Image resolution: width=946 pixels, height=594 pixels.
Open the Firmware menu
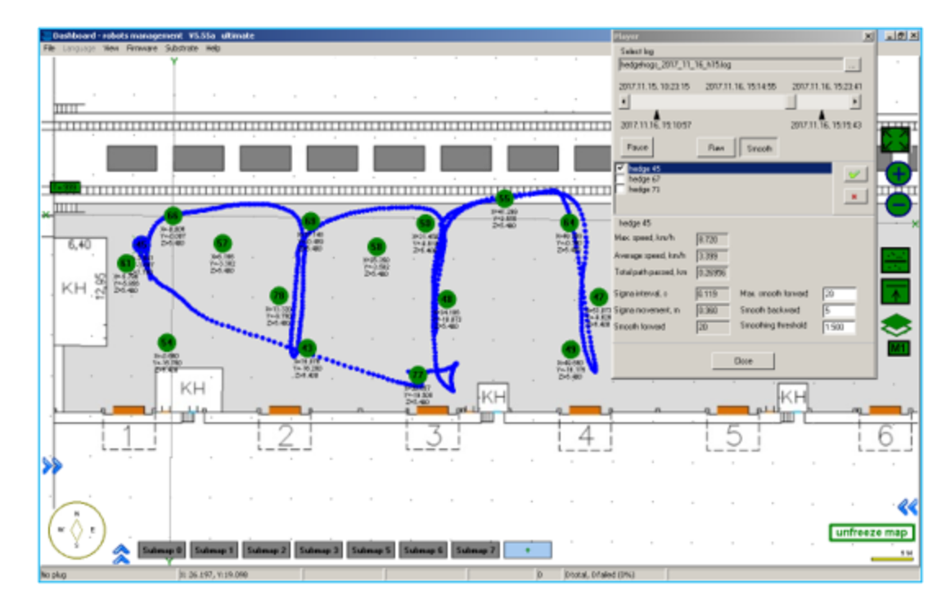(x=142, y=48)
